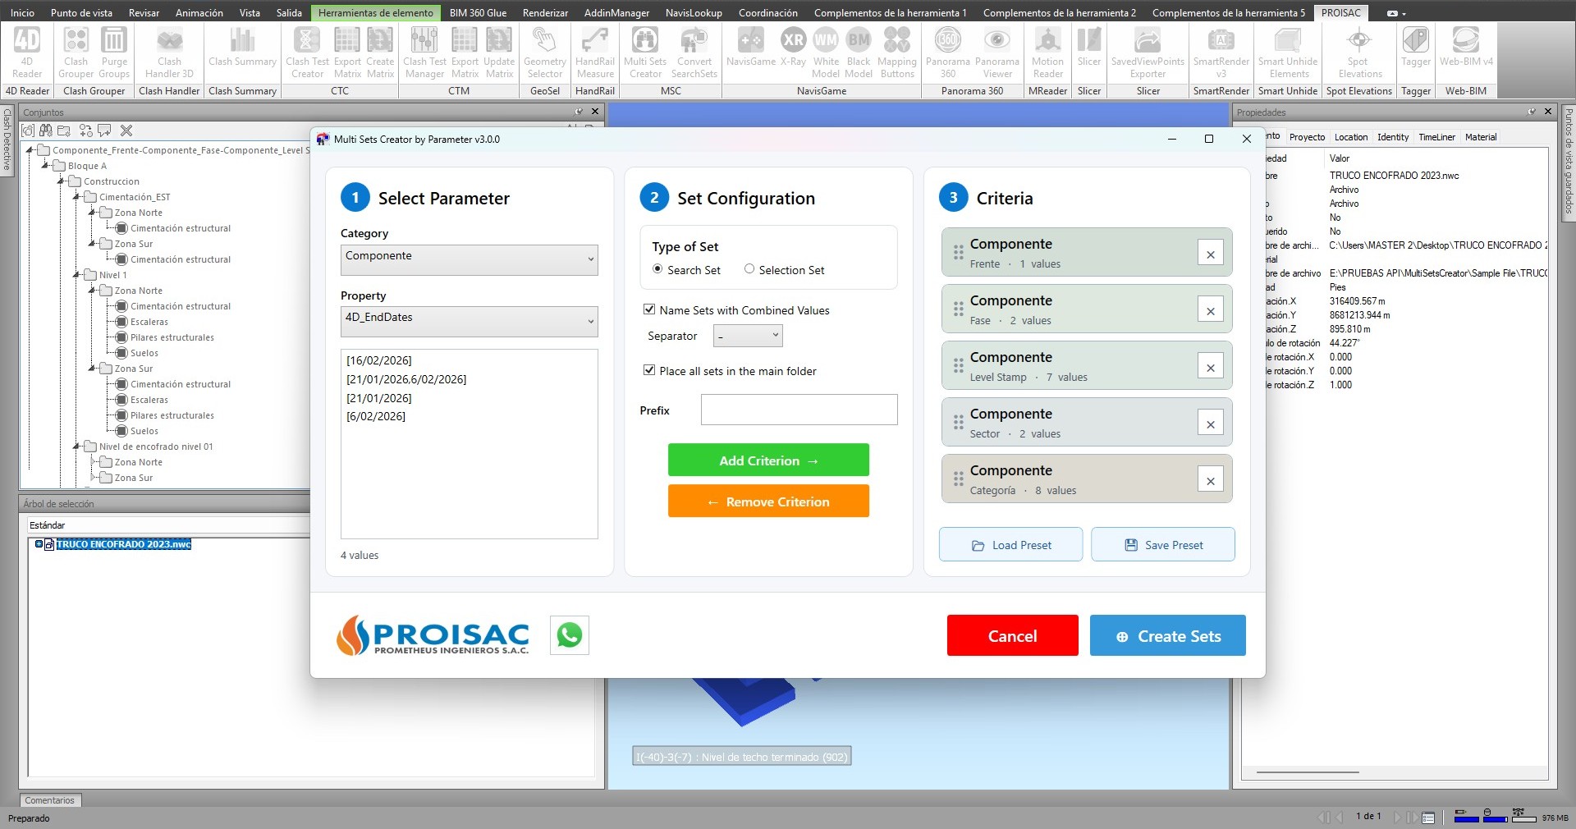Image resolution: width=1576 pixels, height=829 pixels.
Task: Click the Add Criterion button
Action: coord(768,460)
